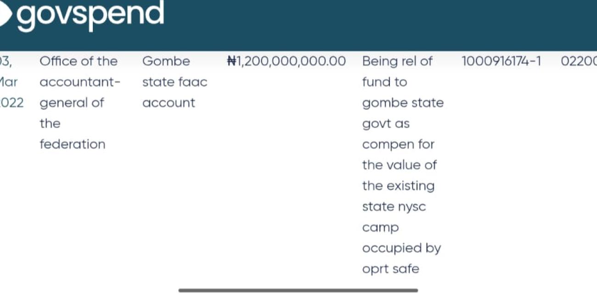Screen dimensions: 597x298
Task: Click the the value of description line
Action: click(x=399, y=165)
